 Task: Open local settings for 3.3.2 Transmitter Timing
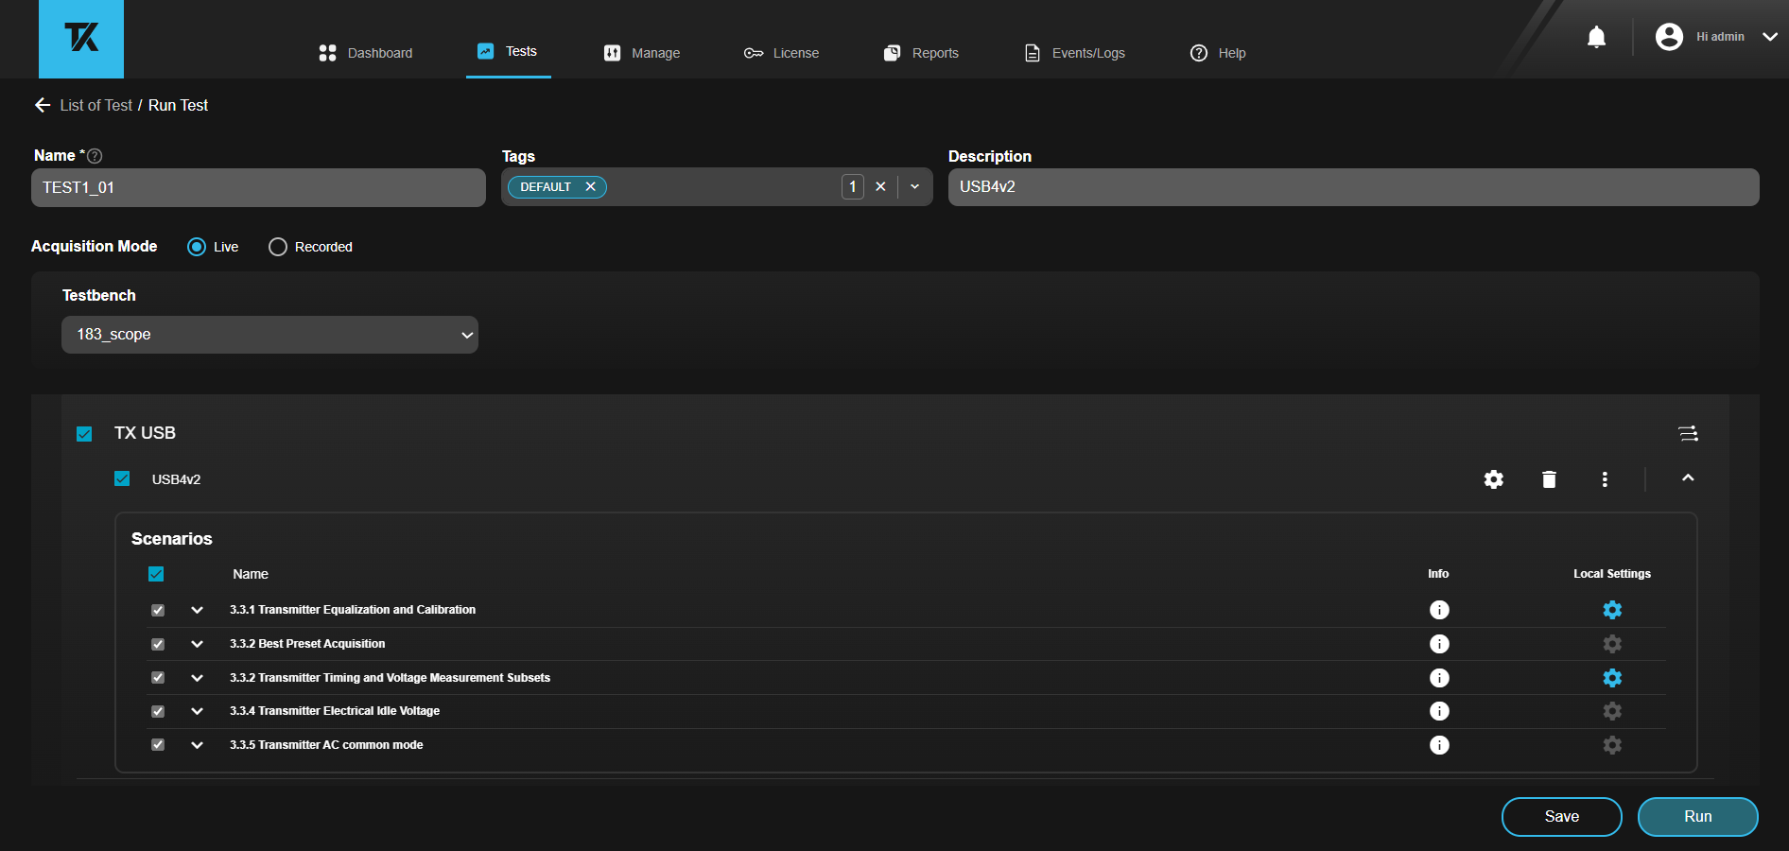pos(1612,678)
